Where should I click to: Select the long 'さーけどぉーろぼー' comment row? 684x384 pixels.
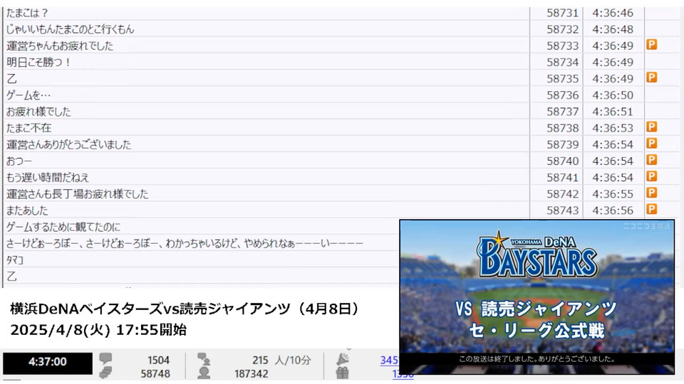pos(185,243)
